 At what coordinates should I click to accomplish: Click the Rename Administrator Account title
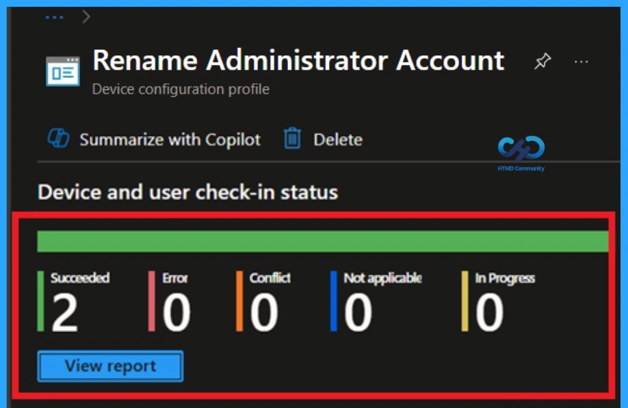(298, 60)
